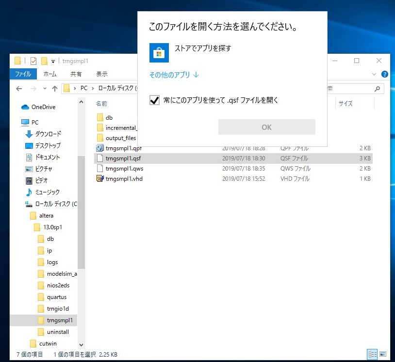
Task: Click navigation pane scroll up arrow
Action: click(81, 102)
